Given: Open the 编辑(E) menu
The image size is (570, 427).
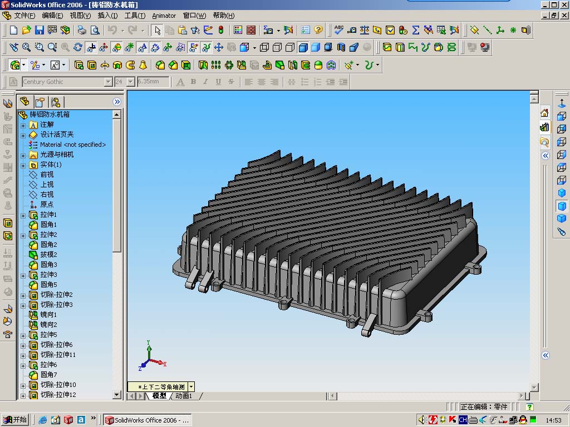Looking at the screenshot, I should point(52,16).
